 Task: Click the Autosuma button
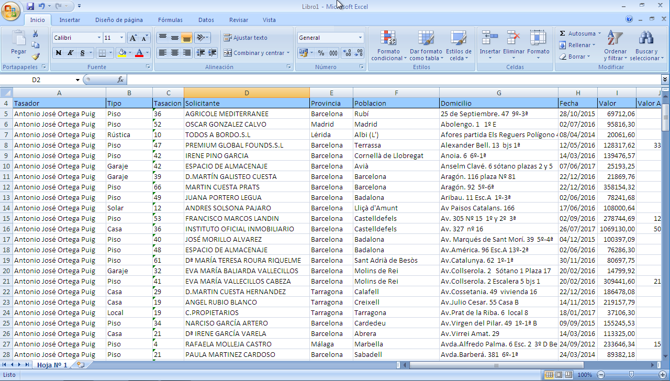tap(581, 33)
